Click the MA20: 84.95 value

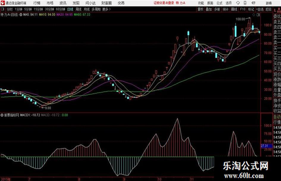click(65, 15)
